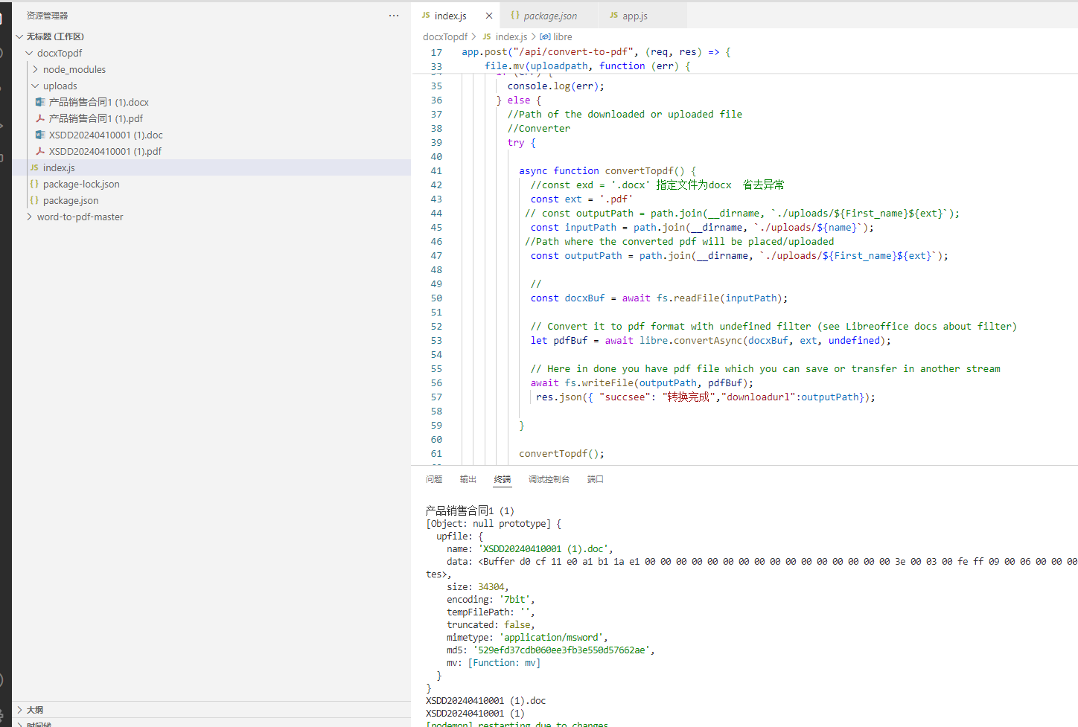Screen dimensions: 1078x727
Task: Click docxTopdf in the editor breadcrumb
Action: pos(444,36)
